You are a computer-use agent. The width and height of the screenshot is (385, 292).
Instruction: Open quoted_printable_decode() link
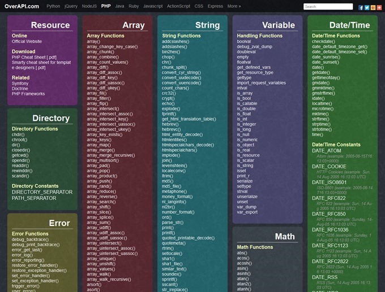(189, 238)
